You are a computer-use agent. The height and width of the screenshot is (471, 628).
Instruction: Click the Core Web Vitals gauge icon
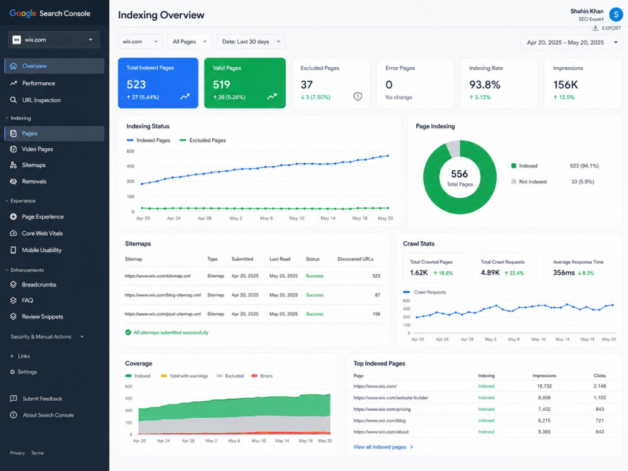14,233
